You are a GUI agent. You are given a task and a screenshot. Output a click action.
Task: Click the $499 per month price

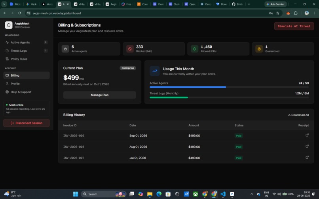click(x=74, y=77)
